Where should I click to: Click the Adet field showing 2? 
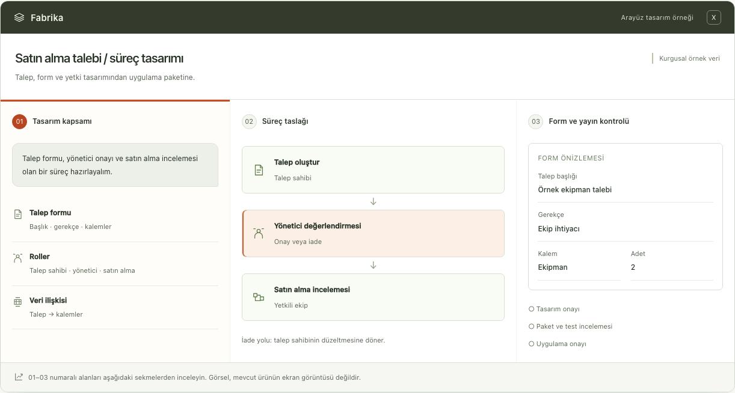coord(672,261)
